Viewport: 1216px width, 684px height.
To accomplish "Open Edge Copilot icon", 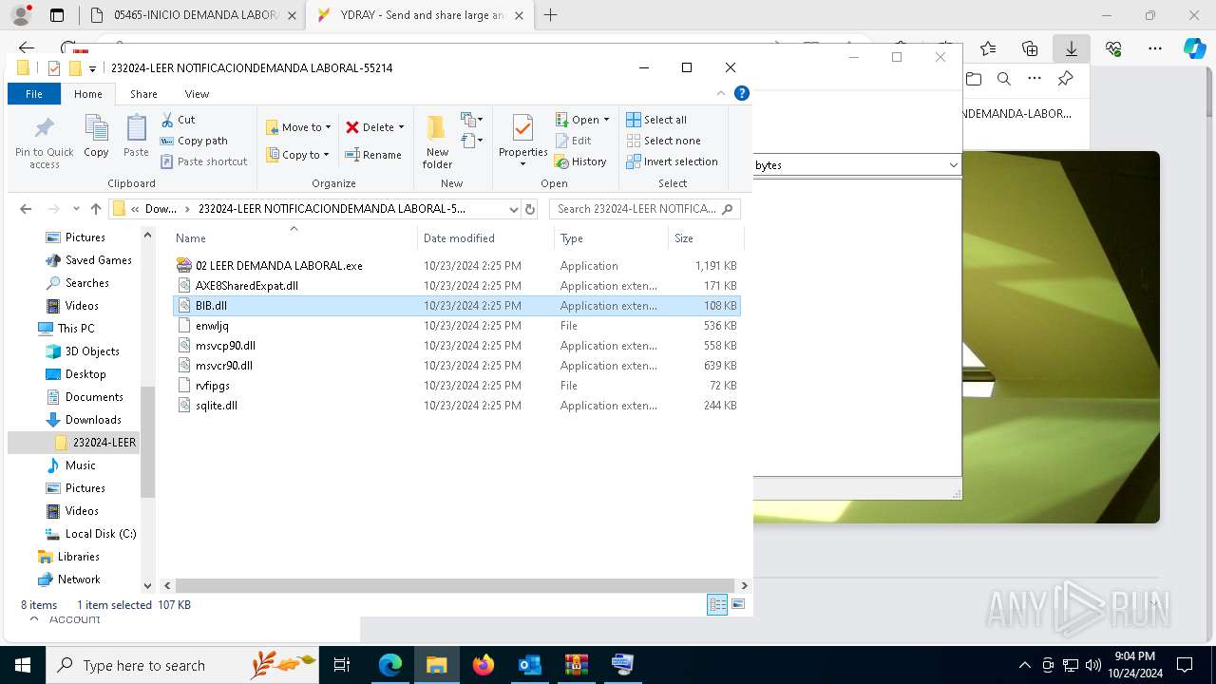I will click(x=1195, y=48).
